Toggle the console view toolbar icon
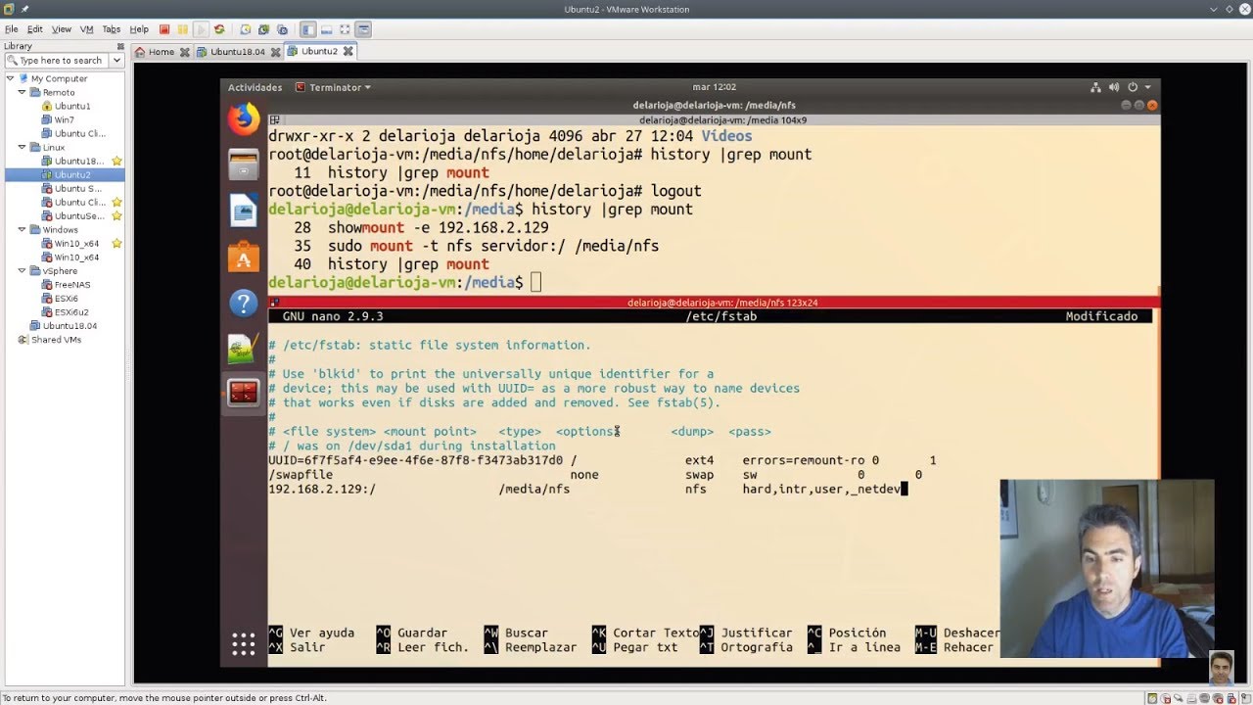 click(x=364, y=29)
